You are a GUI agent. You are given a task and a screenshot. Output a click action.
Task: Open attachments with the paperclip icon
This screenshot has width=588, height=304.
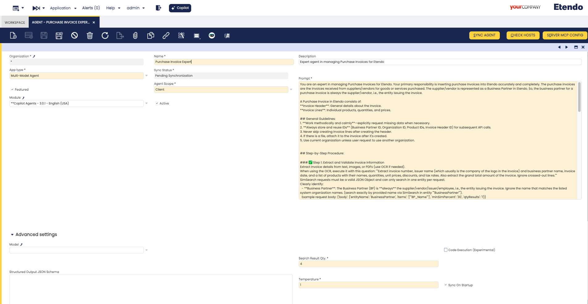[135, 35]
